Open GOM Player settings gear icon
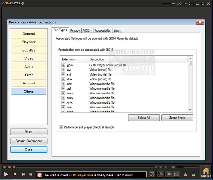Image resolution: width=213 pixels, height=180 pixels. (x=23, y=3)
